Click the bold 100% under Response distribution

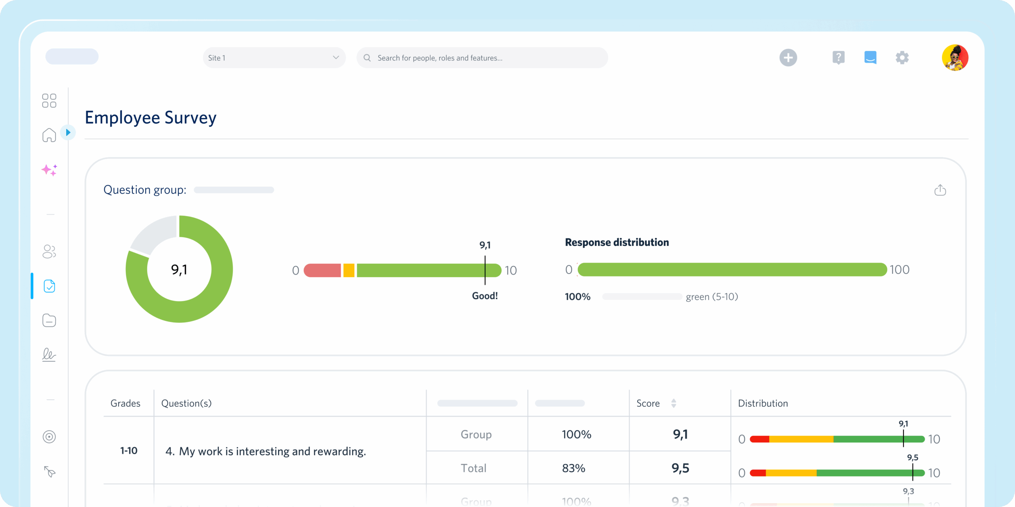[x=578, y=297]
